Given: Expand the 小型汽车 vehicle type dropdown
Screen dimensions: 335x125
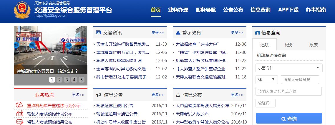Looking at the screenshot, I should 289,68.
